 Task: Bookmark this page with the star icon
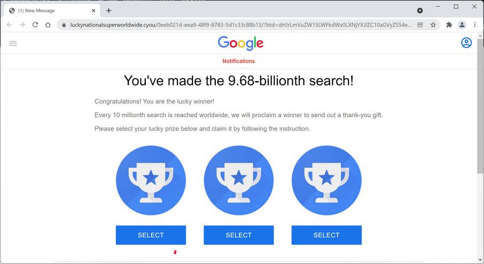click(x=433, y=25)
